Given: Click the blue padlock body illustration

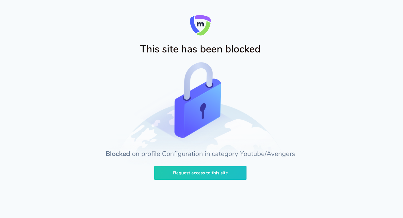Looking at the screenshot, I should (198, 108).
